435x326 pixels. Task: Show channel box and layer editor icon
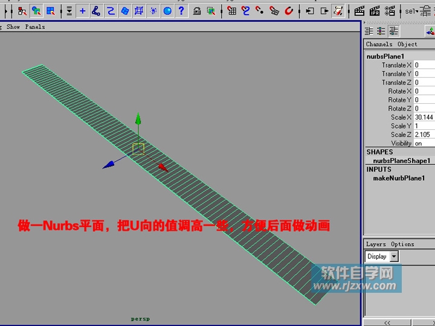click(x=394, y=31)
